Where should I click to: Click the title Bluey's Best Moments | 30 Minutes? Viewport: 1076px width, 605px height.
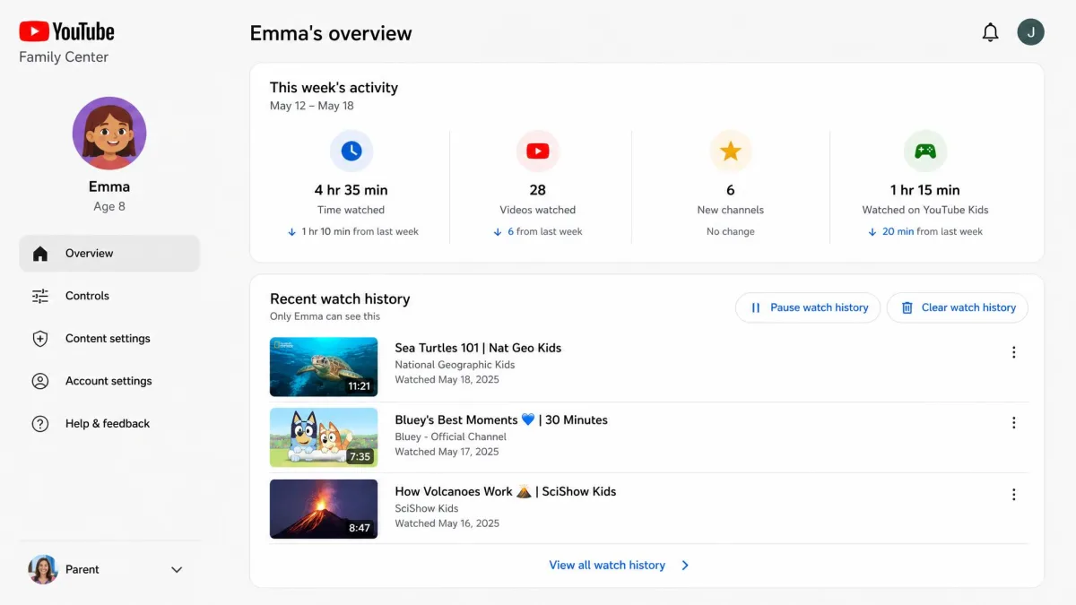(501, 419)
